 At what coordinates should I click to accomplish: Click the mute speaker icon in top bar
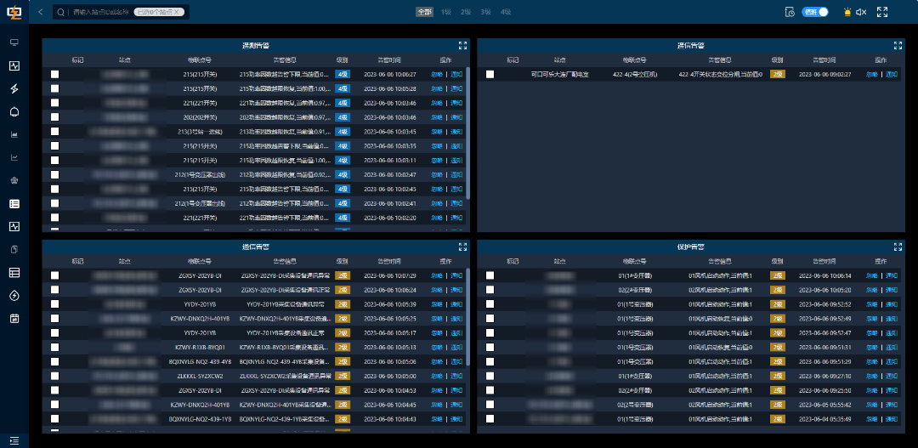pyautogui.click(x=861, y=12)
